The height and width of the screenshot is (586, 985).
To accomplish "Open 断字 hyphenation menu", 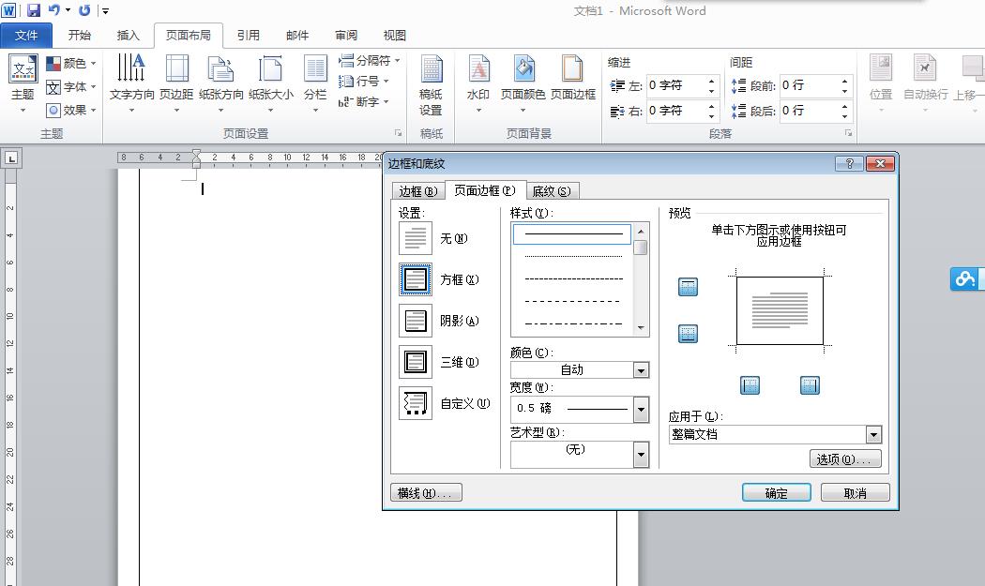I will click(363, 102).
